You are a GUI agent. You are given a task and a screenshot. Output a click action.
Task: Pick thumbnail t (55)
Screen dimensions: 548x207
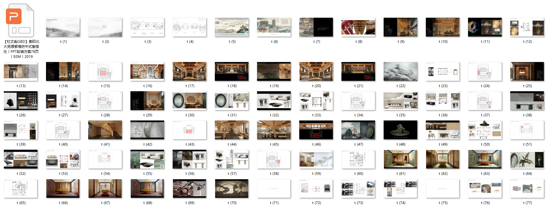pos(147,159)
